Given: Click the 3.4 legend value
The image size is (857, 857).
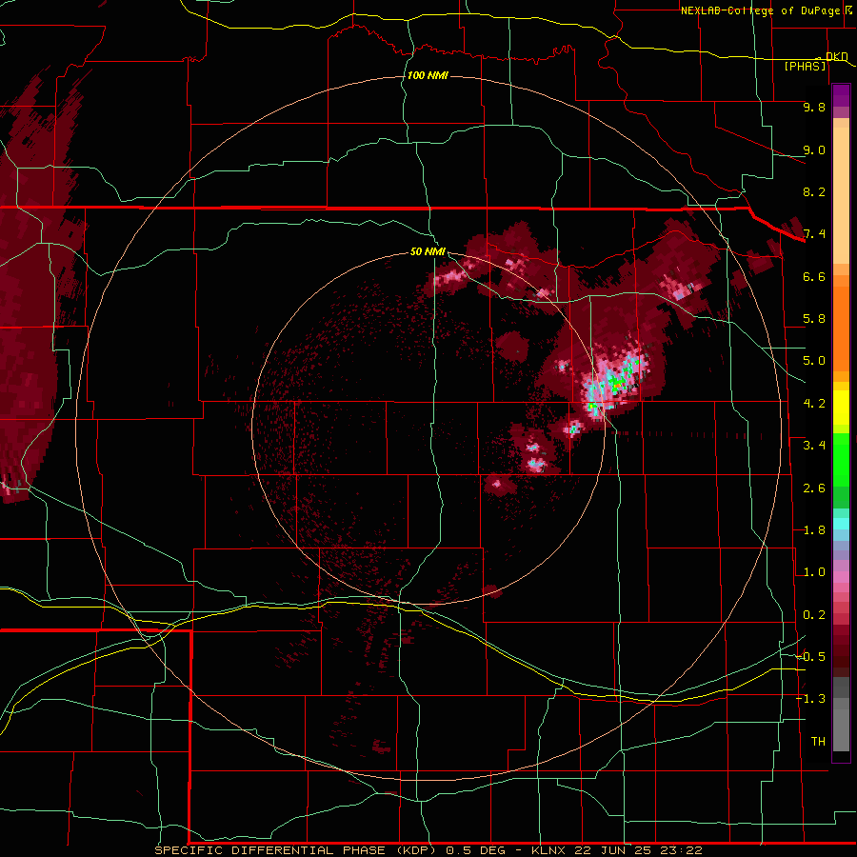Looking at the screenshot, I should pyautogui.click(x=814, y=446).
